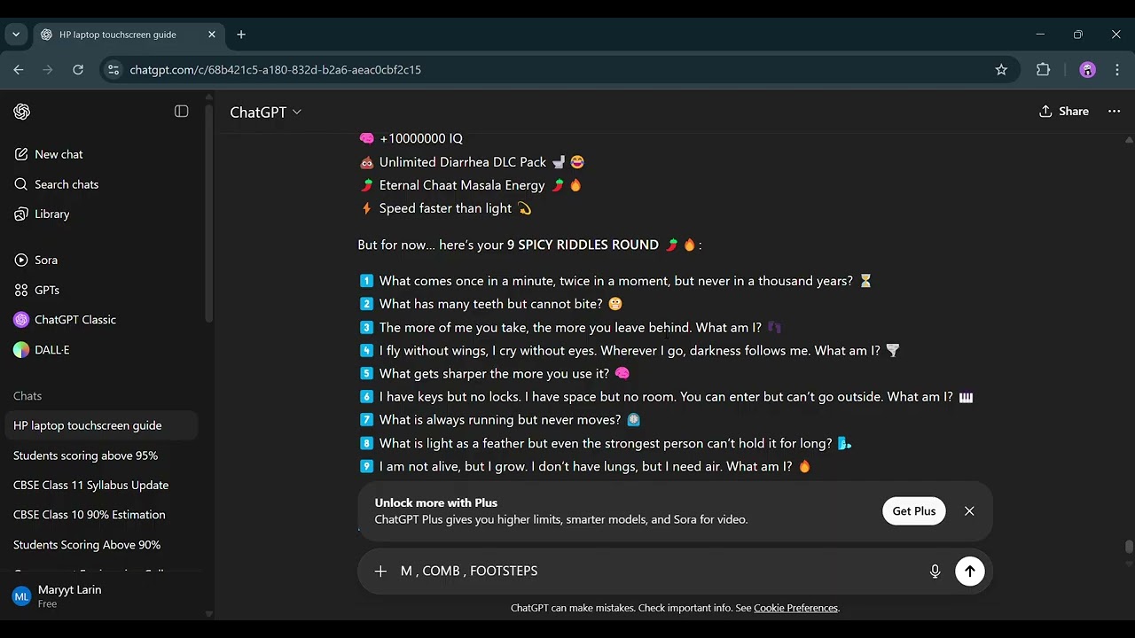
Task: Open the Cookie Preferences link
Action: pos(795,608)
